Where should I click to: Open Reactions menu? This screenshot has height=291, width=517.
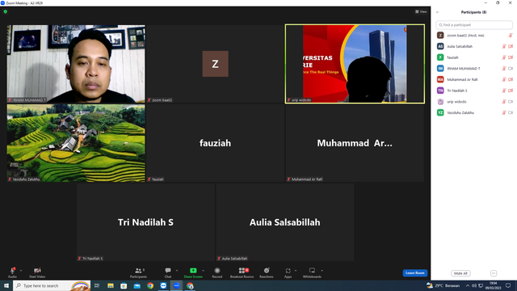pos(267,272)
